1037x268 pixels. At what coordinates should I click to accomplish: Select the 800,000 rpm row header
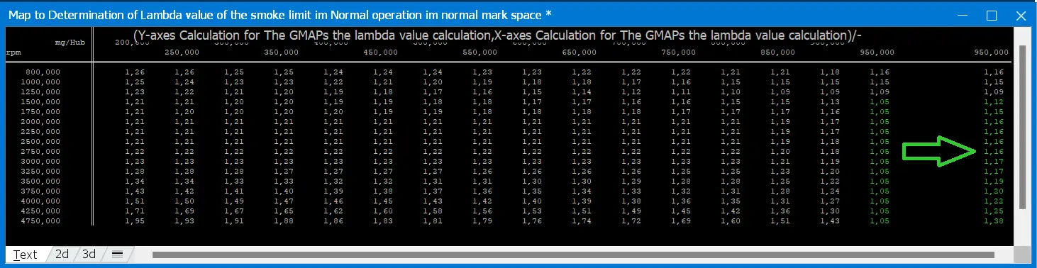(43, 72)
